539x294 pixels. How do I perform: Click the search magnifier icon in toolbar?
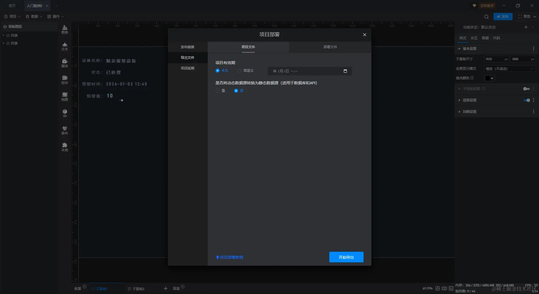pyautogui.click(x=487, y=17)
